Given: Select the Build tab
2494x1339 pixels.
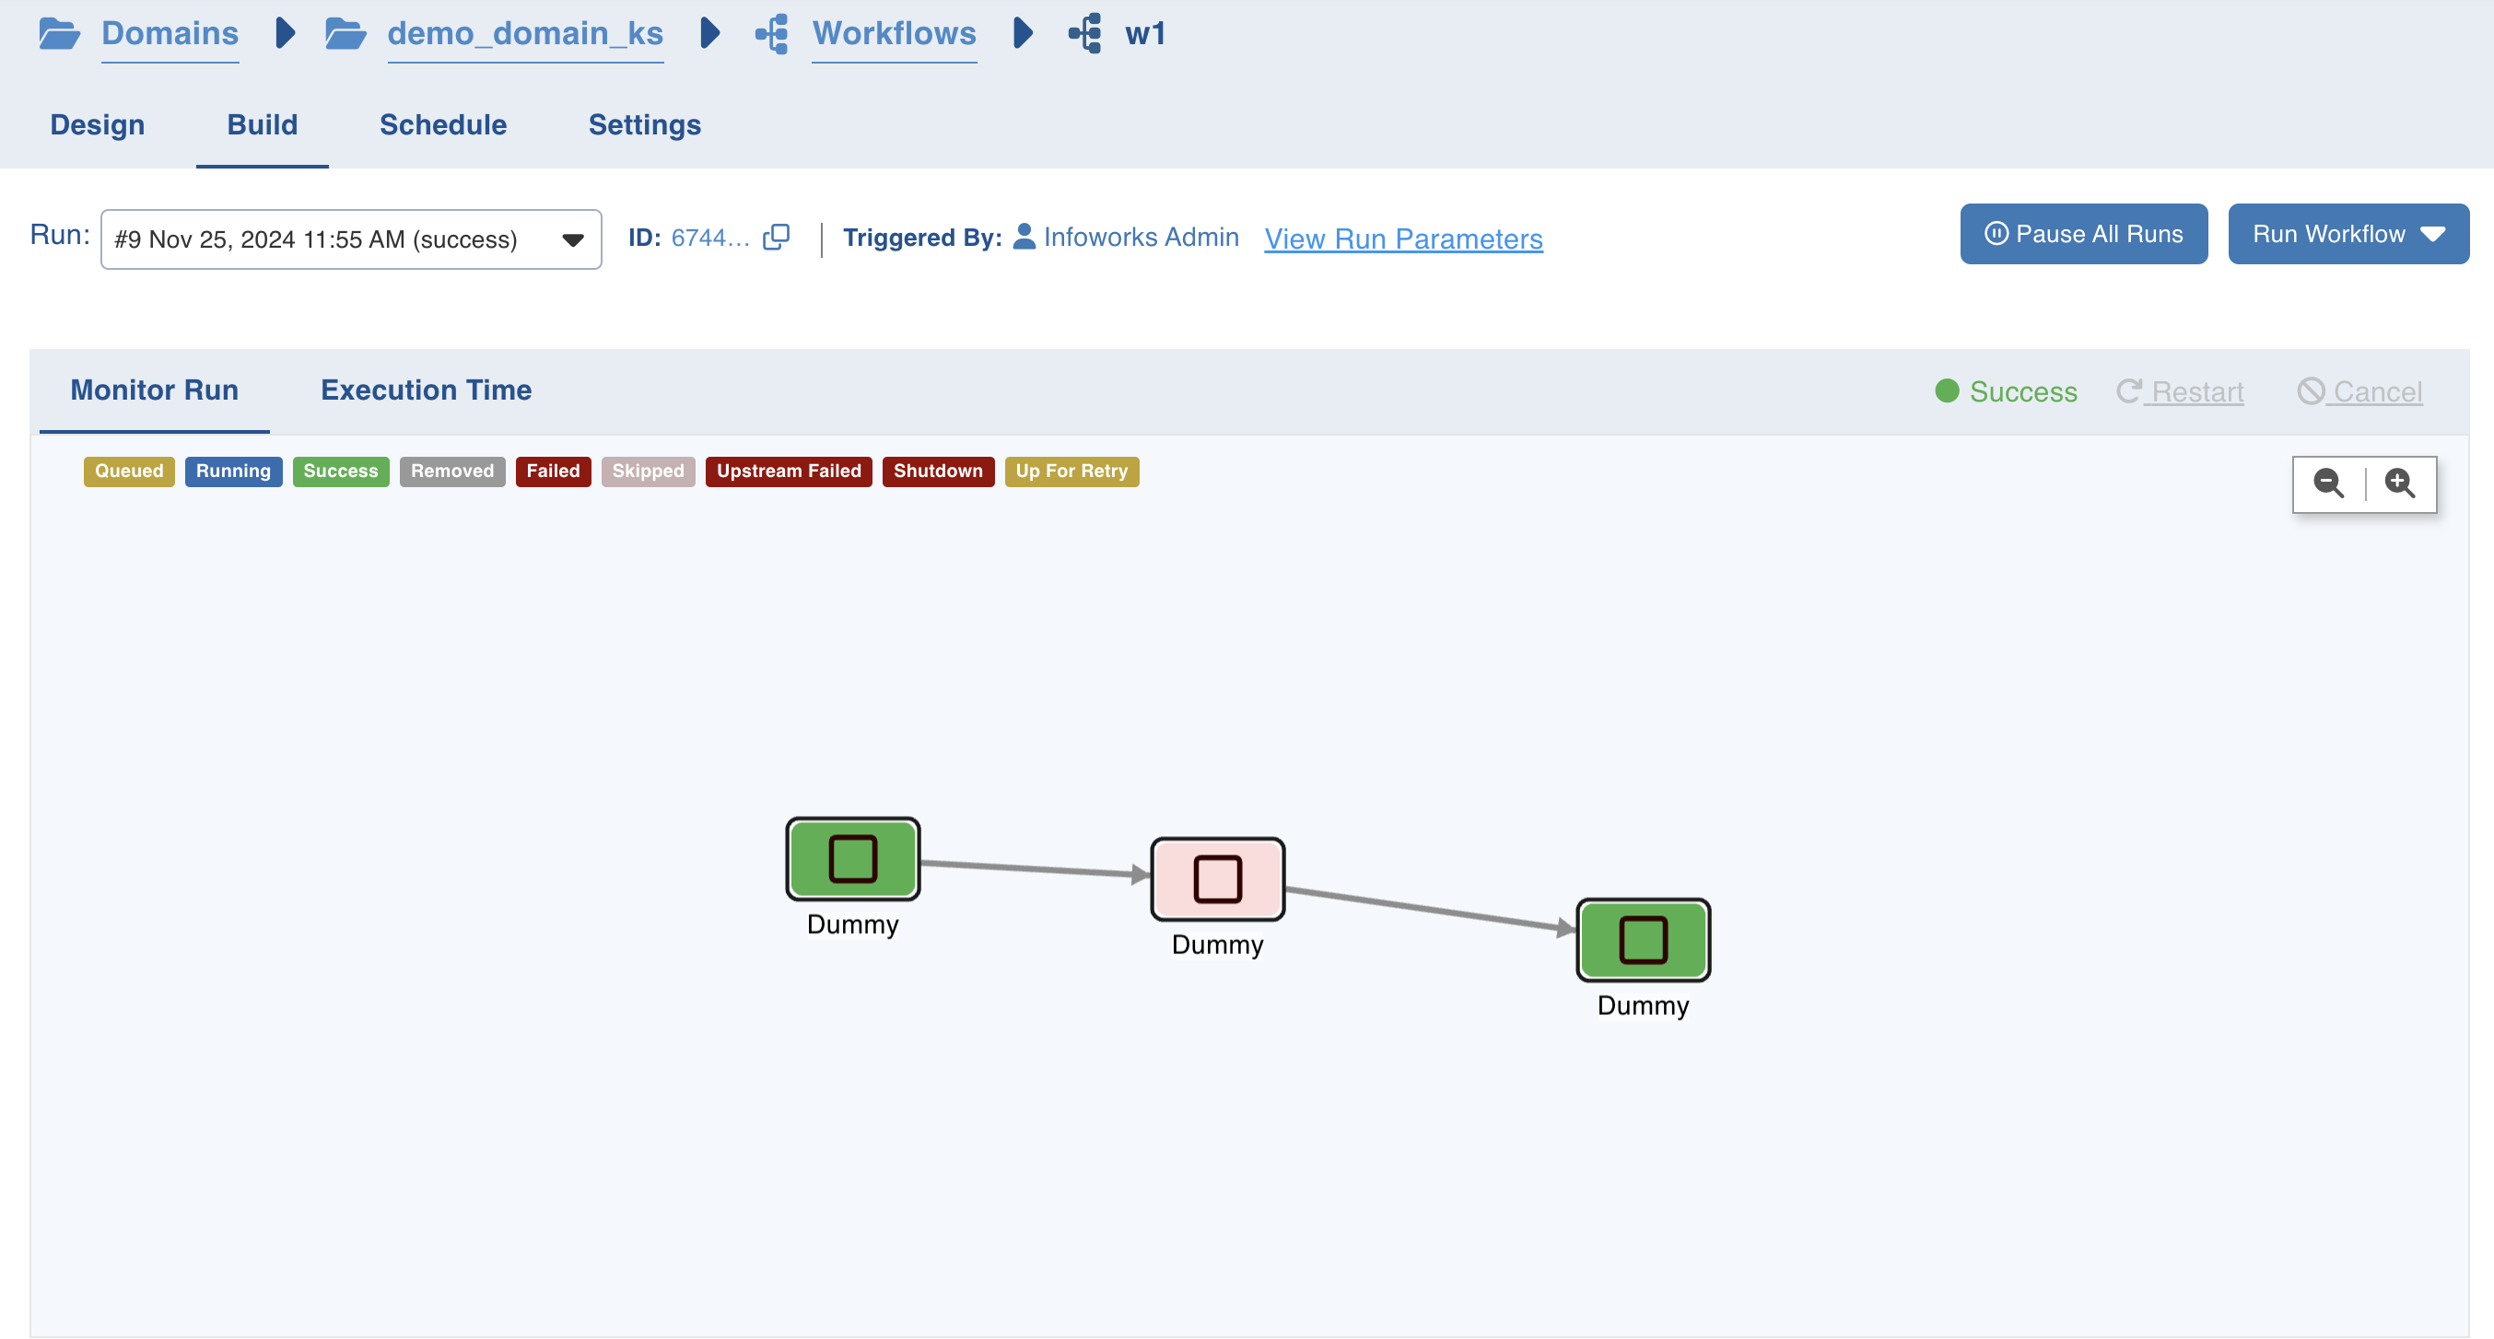Looking at the screenshot, I should coord(263,125).
